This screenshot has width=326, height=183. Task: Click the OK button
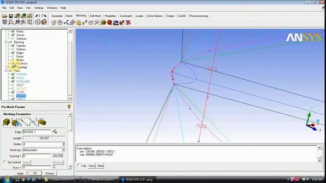click(35, 173)
